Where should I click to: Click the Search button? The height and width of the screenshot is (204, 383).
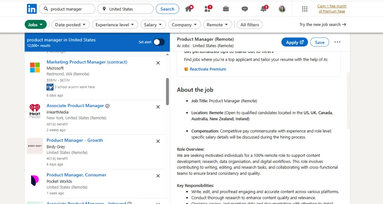click(x=167, y=9)
